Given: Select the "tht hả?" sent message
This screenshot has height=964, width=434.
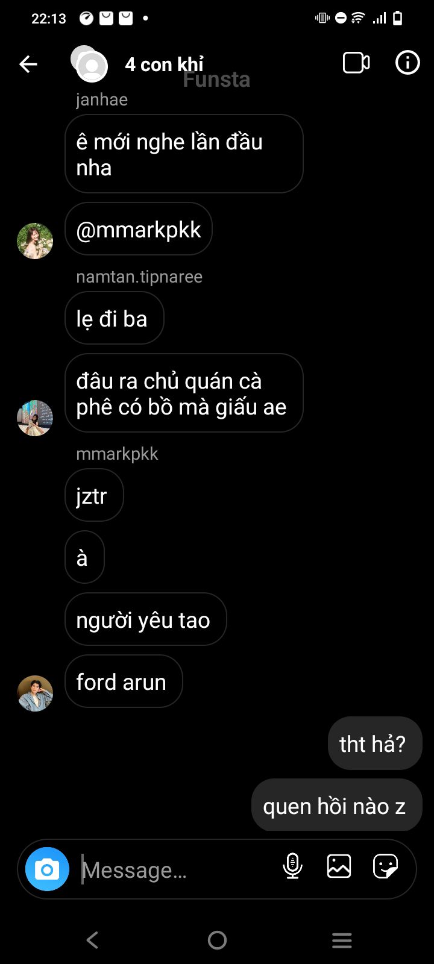Looking at the screenshot, I should (375, 743).
